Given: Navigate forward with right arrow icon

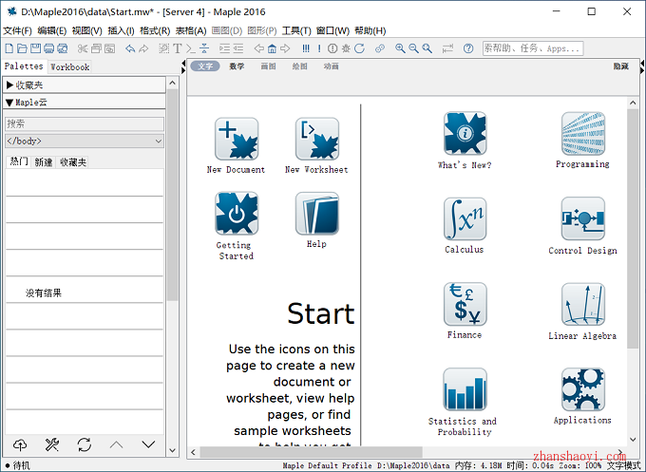Looking at the screenshot, I should tap(285, 48).
